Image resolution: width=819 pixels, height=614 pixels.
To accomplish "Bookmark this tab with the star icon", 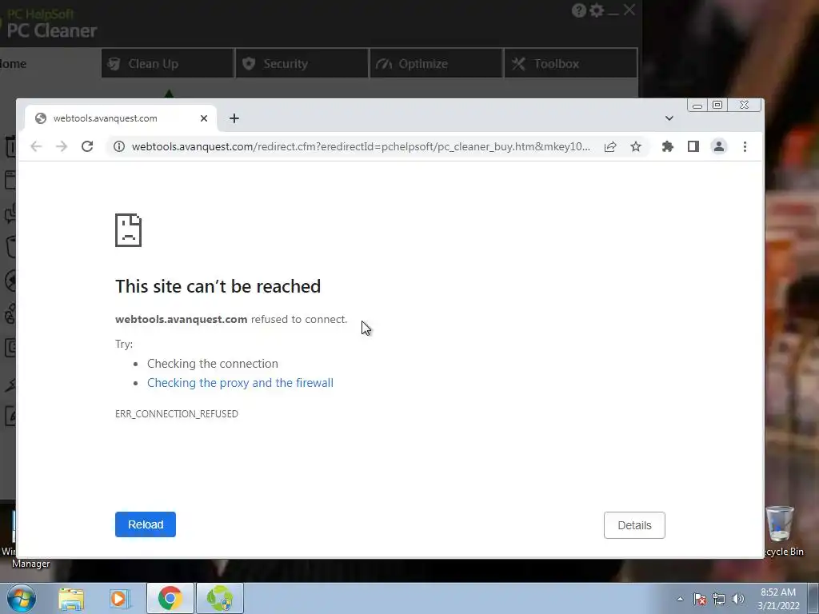I will coord(636,147).
